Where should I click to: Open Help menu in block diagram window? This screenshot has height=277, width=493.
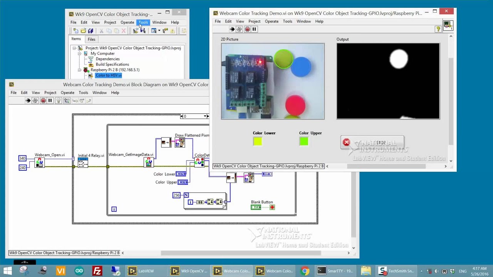click(115, 93)
